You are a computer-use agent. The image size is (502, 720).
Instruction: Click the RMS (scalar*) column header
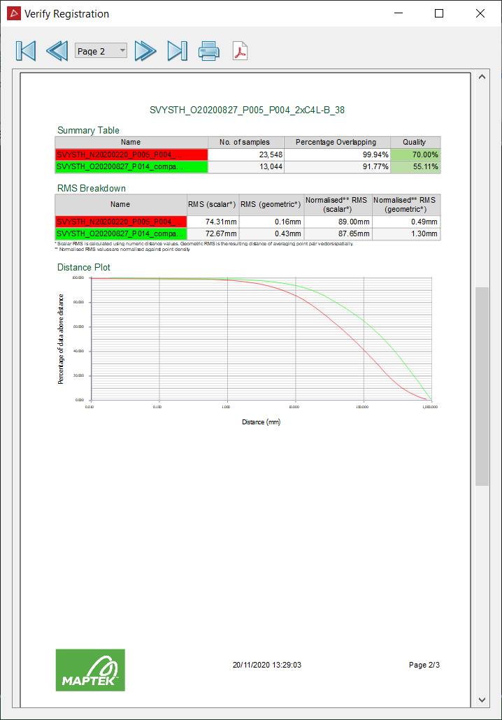point(213,204)
